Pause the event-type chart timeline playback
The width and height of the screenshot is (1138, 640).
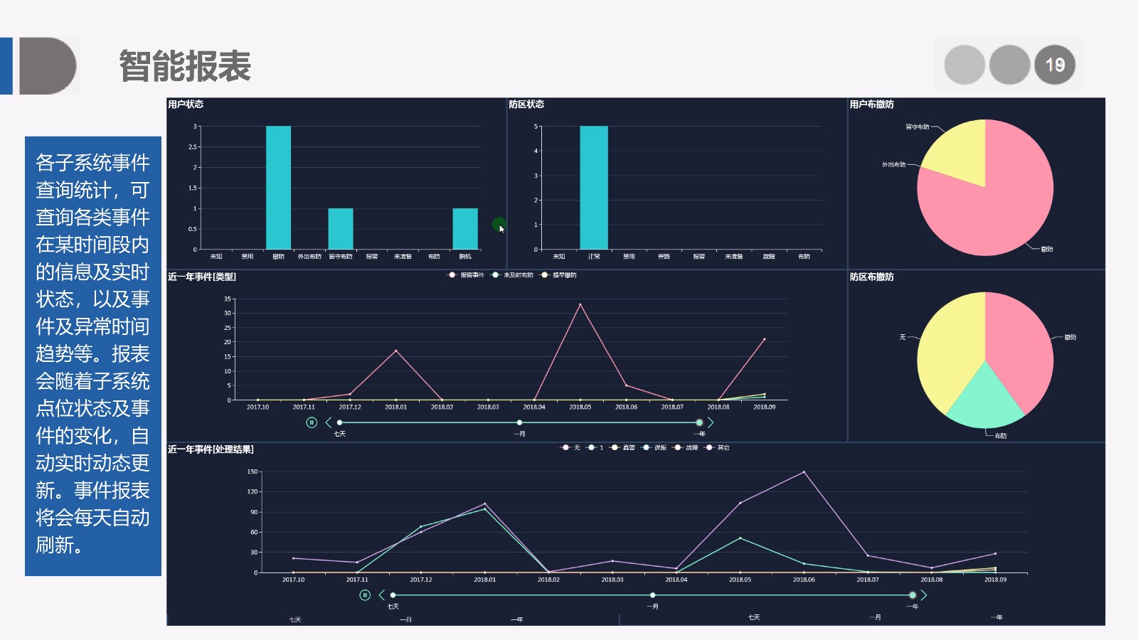click(312, 422)
